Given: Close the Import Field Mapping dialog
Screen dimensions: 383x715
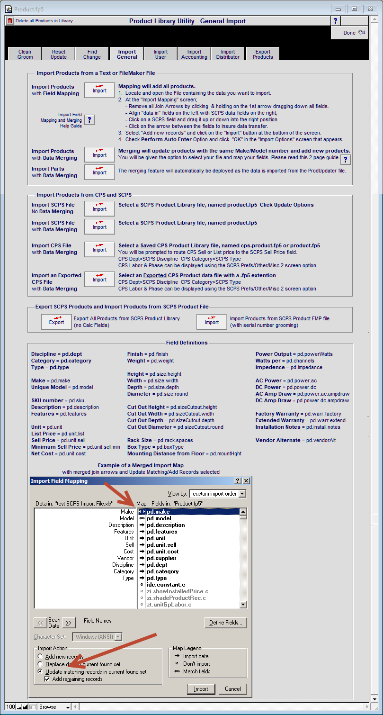Looking at the screenshot, I should pyautogui.click(x=246, y=480).
